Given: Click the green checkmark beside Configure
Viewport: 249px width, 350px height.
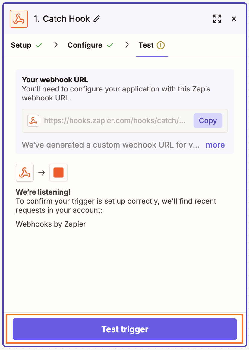Looking at the screenshot, I should (x=110, y=46).
